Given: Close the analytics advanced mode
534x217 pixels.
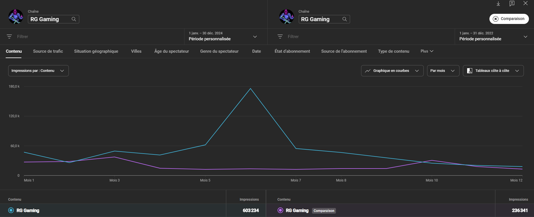Looking at the screenshot, I should point(526,3).
